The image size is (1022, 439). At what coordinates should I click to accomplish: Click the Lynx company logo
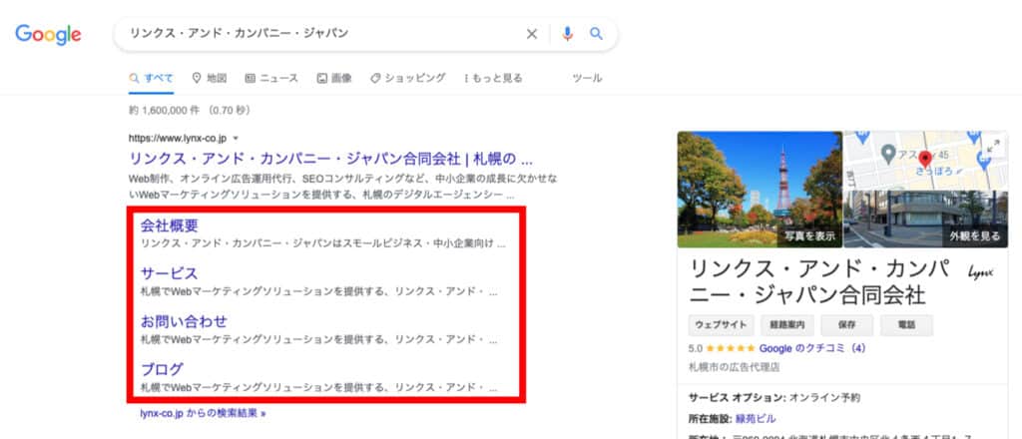[x=980, y=273]
